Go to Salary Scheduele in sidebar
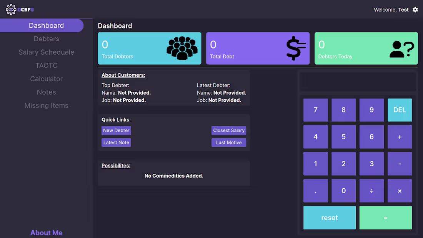423x238 pixels. (x=46, y=52)
